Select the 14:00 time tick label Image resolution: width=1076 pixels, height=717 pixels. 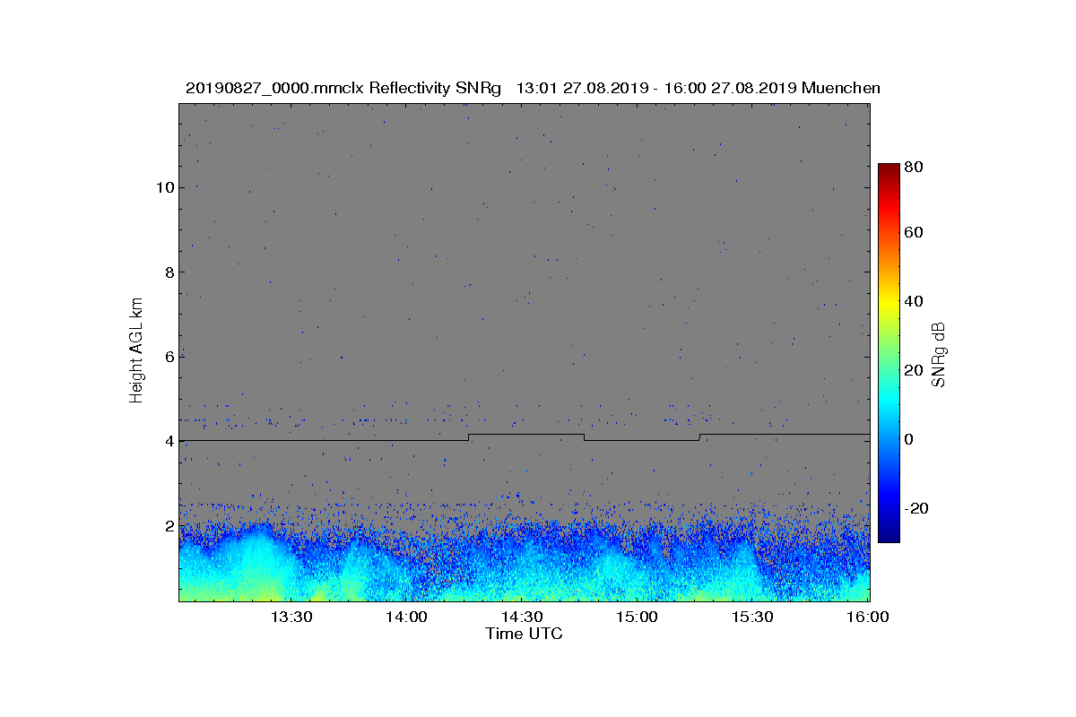[406, 617]
